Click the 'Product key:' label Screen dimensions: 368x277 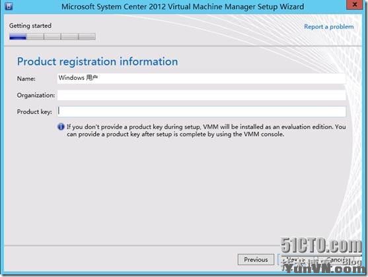34,111
